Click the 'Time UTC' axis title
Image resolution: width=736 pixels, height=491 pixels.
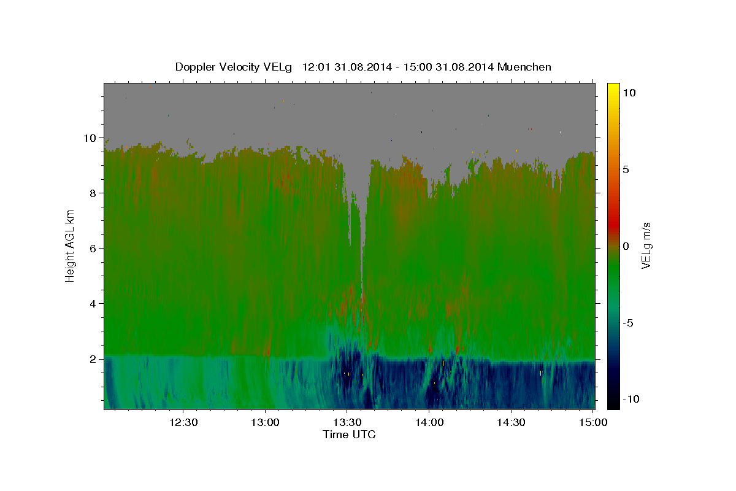[349, 435]
